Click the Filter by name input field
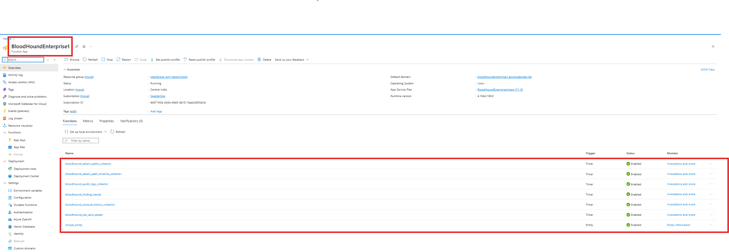 coord(81,141)
